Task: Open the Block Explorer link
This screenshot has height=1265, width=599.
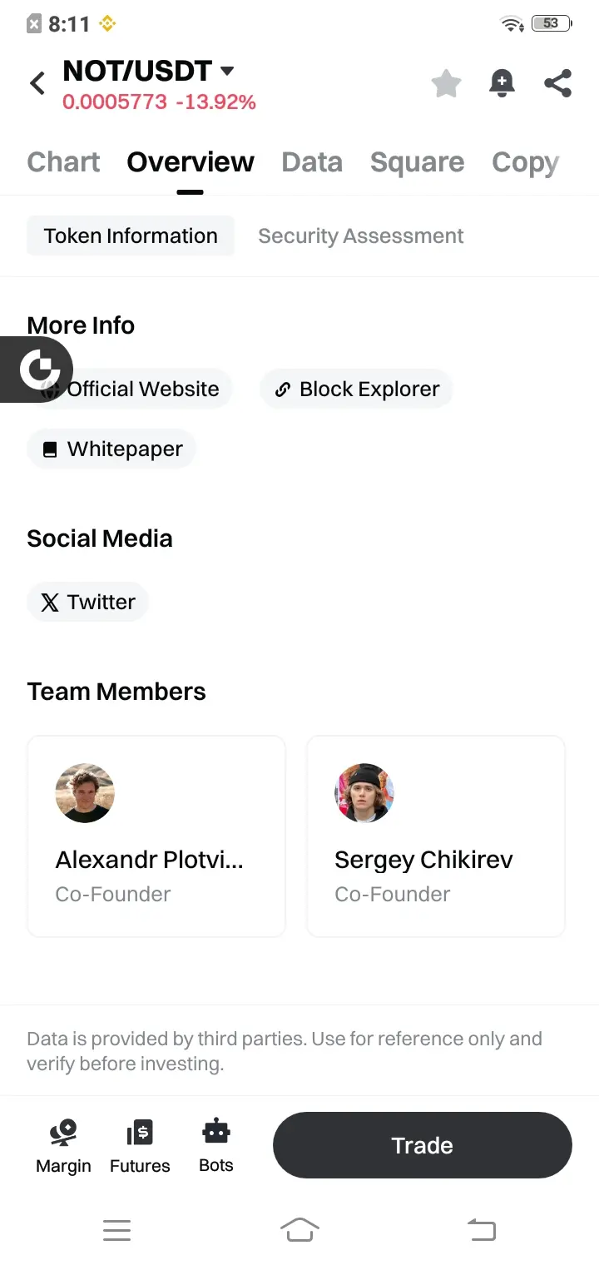Action: pos(357,389)
